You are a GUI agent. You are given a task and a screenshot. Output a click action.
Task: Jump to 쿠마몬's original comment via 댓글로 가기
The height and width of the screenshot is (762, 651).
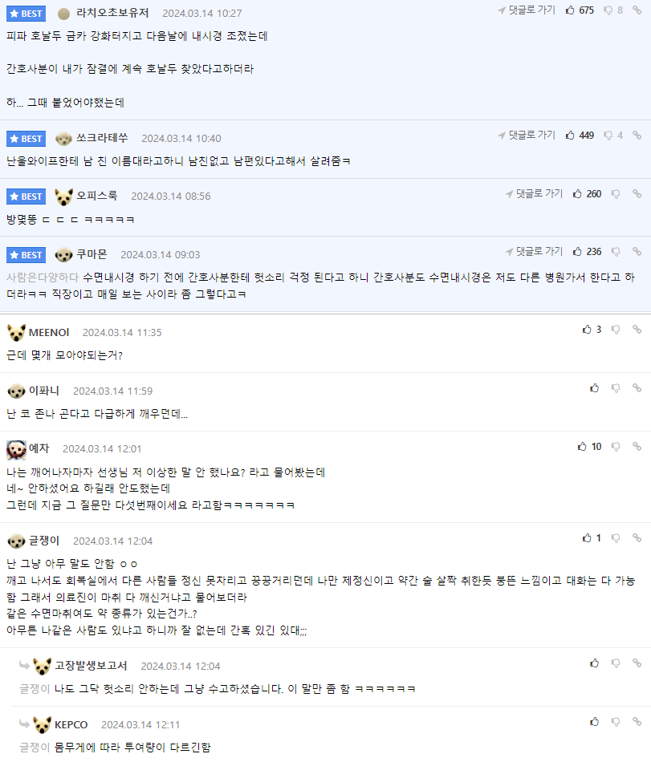533,252
